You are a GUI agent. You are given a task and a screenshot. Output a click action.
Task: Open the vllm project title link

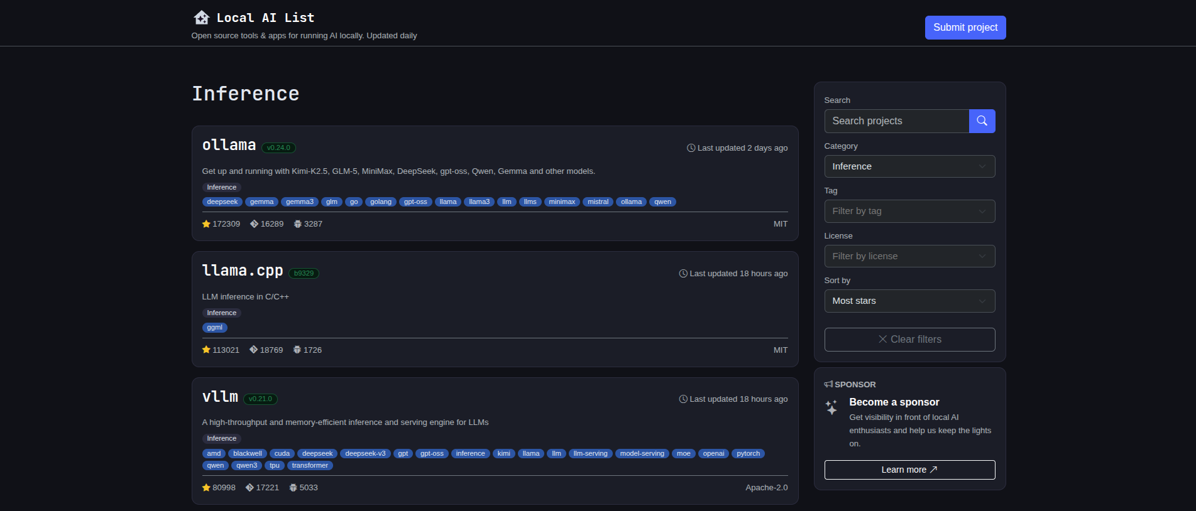tap(220, 397)
